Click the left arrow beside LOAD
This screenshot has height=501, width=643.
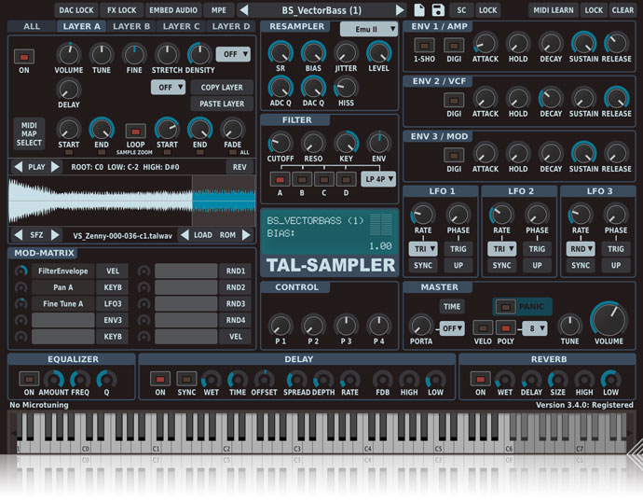pos(184,235)
